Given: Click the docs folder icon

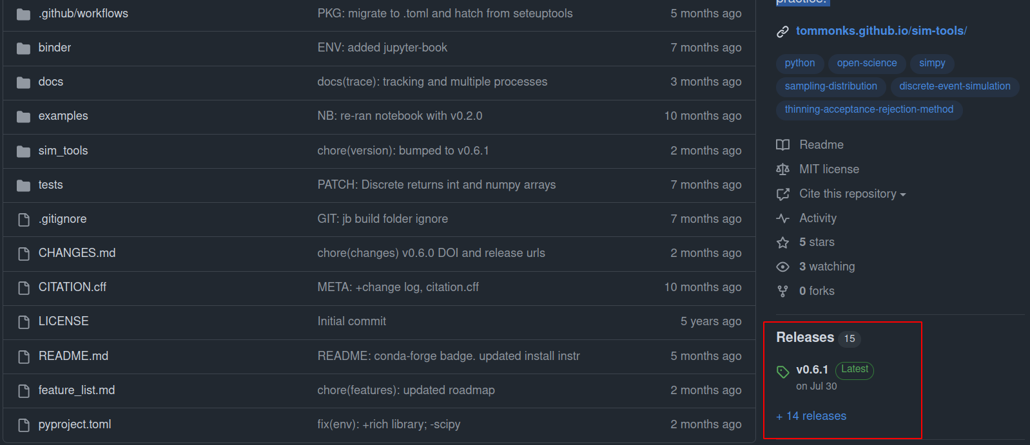Looking at the screenshot, I should [24, 82].
